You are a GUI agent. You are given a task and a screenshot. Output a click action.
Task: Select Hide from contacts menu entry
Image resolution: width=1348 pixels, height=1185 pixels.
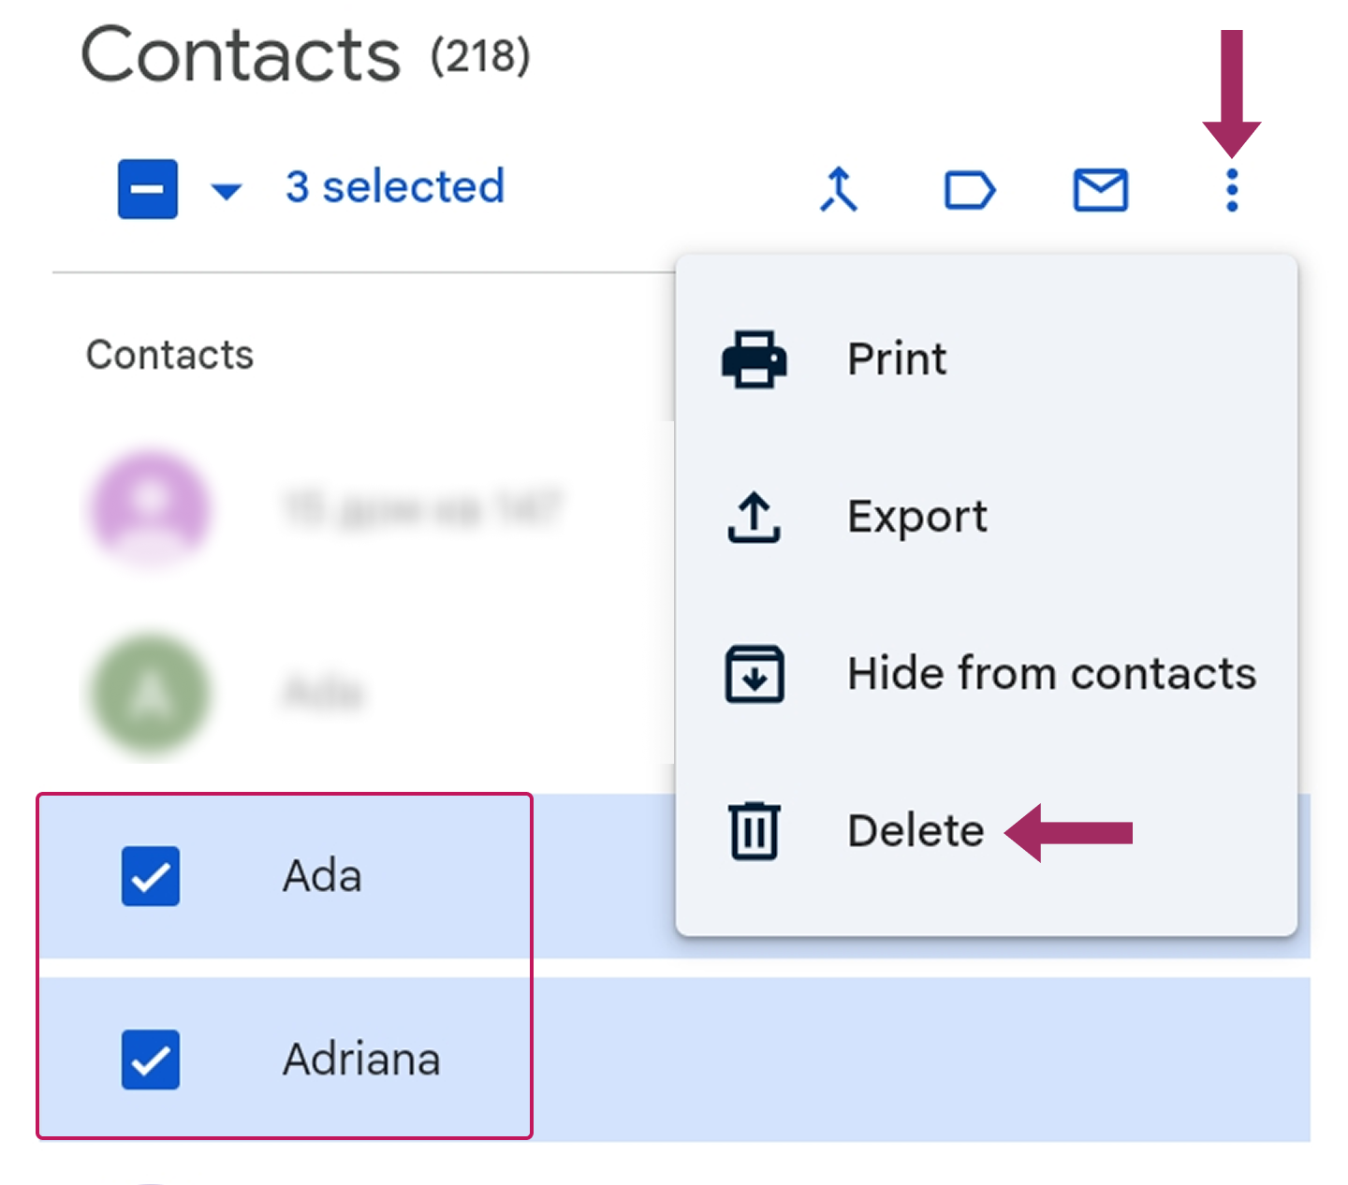click(x=1050, y=674)
